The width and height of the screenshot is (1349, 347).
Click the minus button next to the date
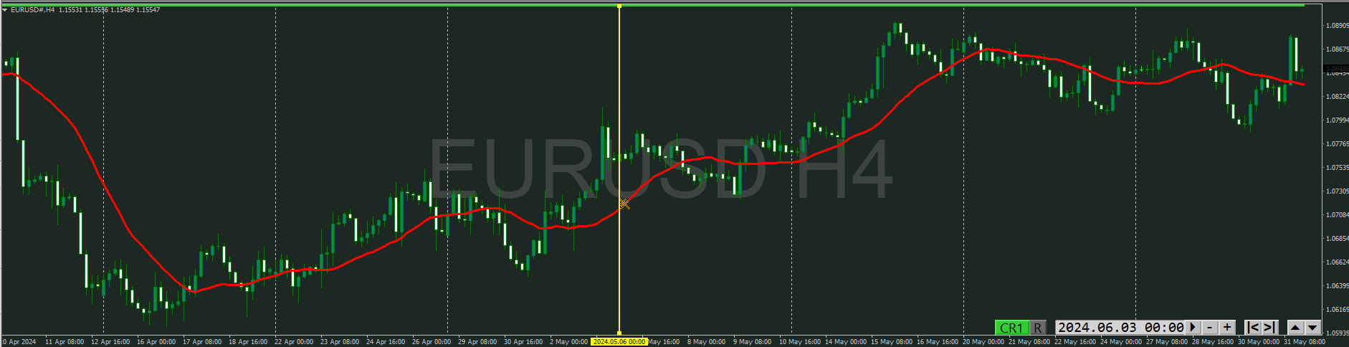1209,328
